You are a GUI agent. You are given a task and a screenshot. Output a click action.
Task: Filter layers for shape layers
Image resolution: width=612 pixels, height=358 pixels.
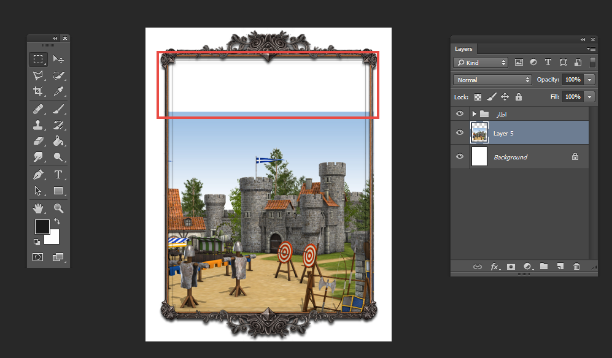[x=563, y=63]
